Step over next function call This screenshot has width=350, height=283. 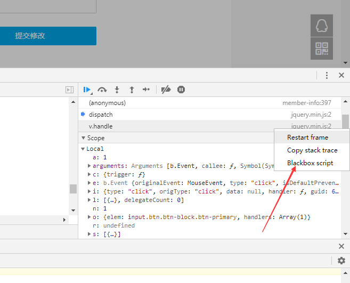tap(102, 90)
